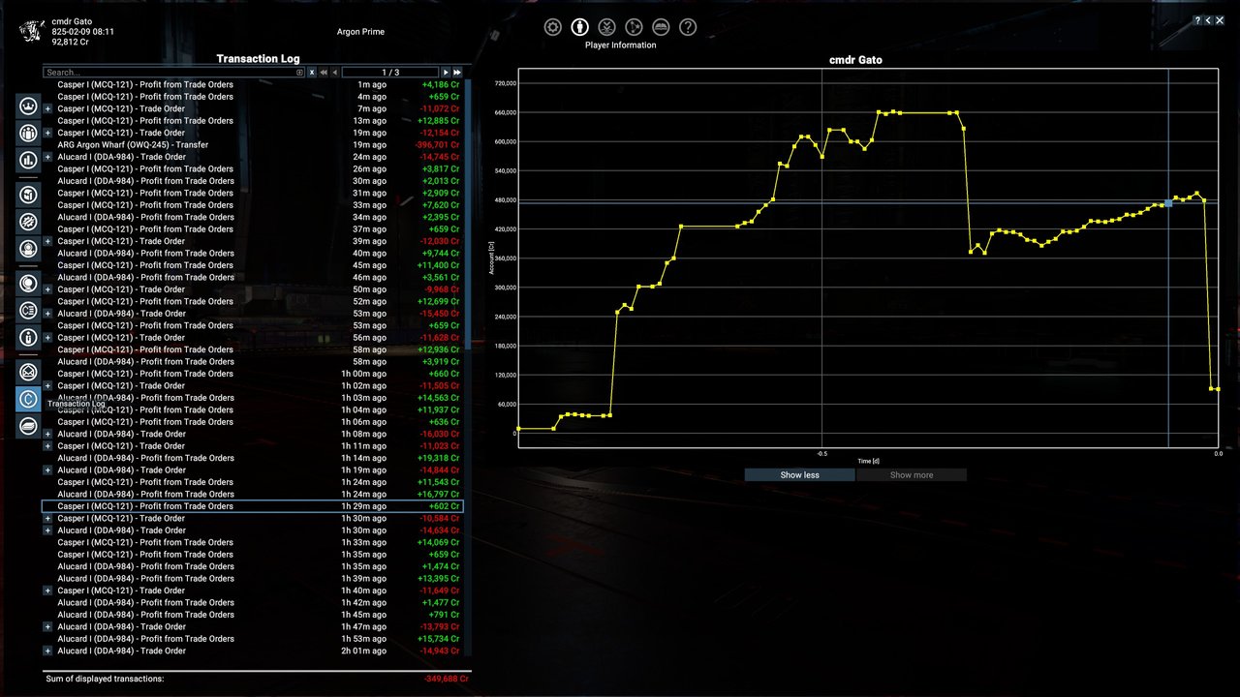Open the envelope messages sidebar icon
1240x697 pixels.
pyautogui.click(x=28, y=372)
